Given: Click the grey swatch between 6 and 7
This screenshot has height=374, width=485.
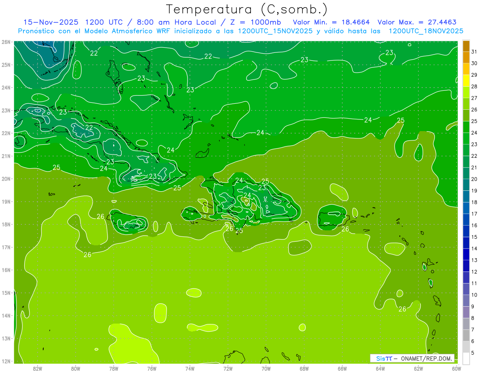Looking at the screenshot, I should (466, 336).
